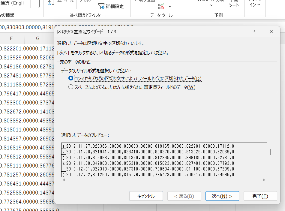Click the cell containing 781257.00000,26099
This screenshot has width=285, height=211.
point(27,175)
